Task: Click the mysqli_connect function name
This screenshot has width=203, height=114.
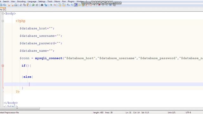Action: click(x=49, y=58)
